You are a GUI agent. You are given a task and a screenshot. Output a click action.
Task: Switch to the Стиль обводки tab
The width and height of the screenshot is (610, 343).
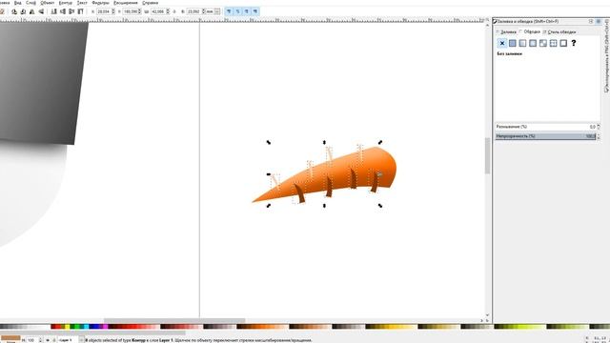pyautogui.click(x=559, y=31)
